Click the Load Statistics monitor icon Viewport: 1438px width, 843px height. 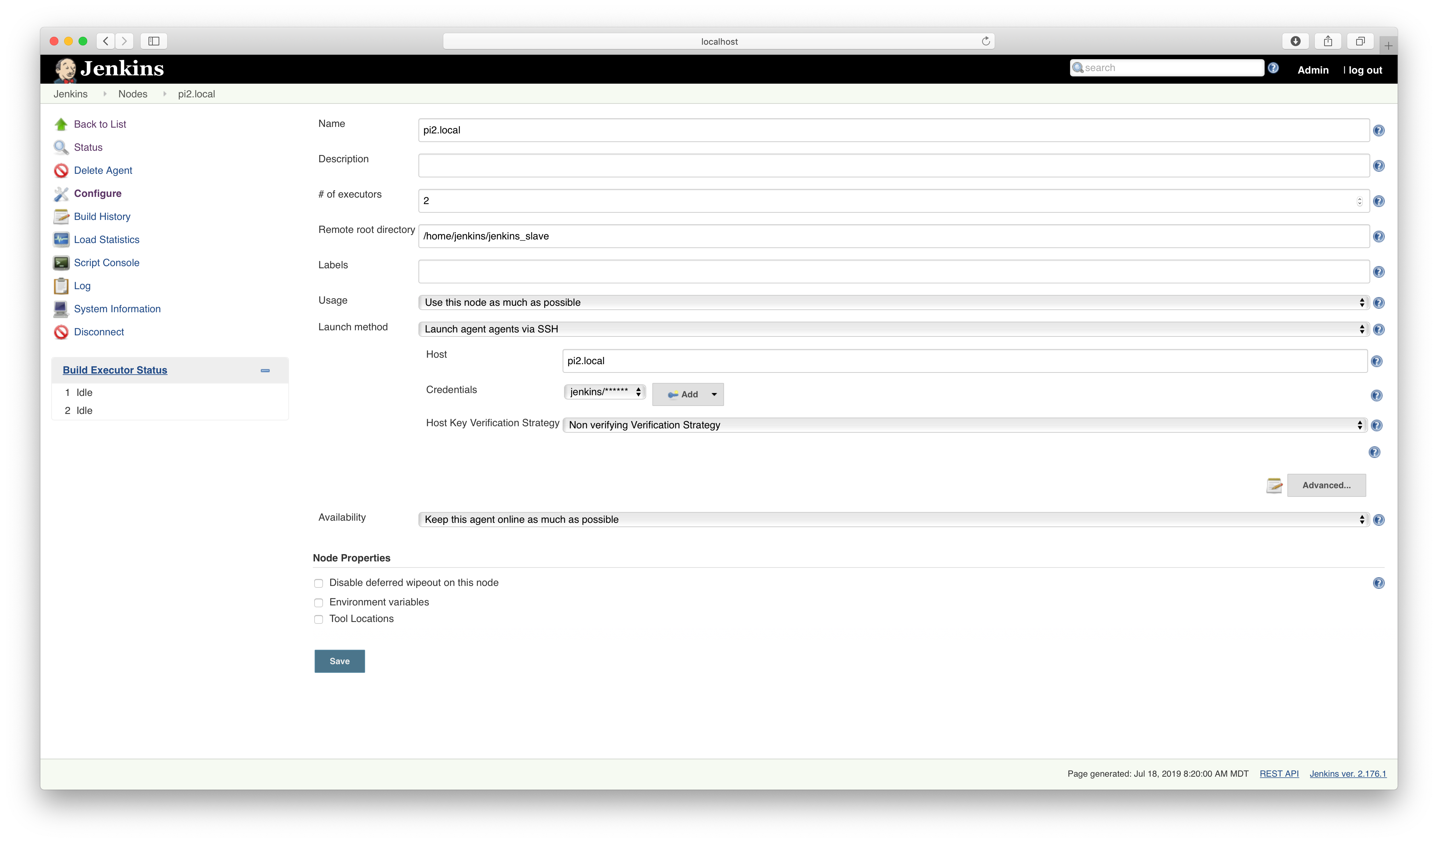[61, 240]
